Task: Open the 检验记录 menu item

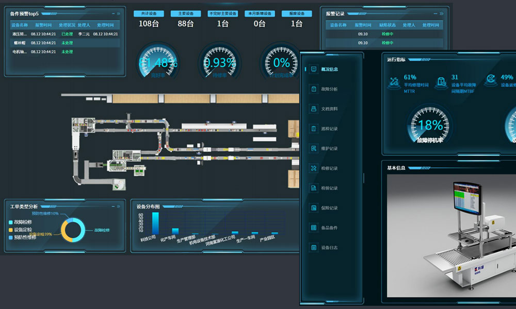Action: pos(329,188)
